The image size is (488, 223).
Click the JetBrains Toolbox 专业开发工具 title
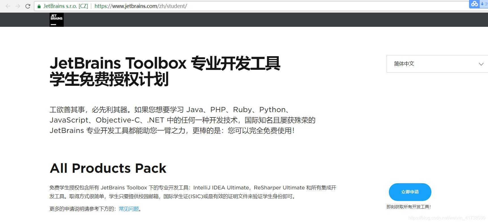[165, 63]
